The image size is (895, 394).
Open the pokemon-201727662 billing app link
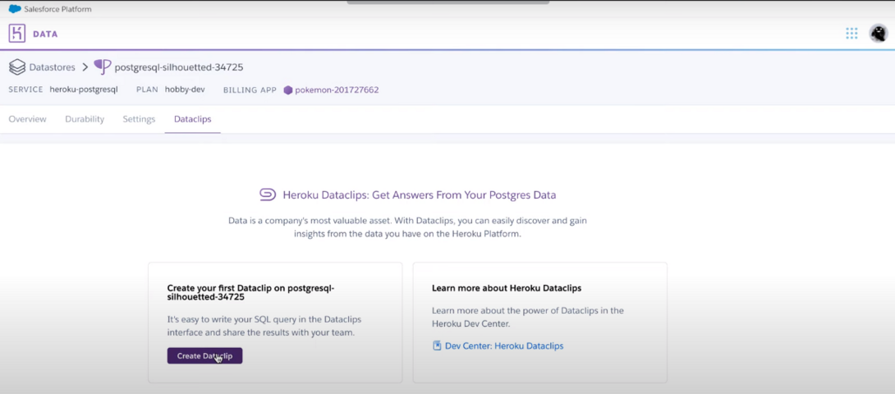(337, 89)
